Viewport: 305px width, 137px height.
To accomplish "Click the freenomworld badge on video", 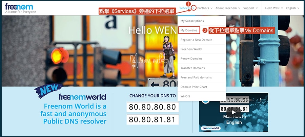I will click(x=210, y=128).
